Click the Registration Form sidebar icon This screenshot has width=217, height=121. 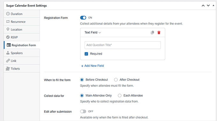pos(9,45)
